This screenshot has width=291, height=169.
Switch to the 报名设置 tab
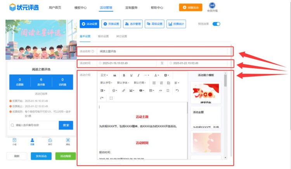click(x=103, y=36)
